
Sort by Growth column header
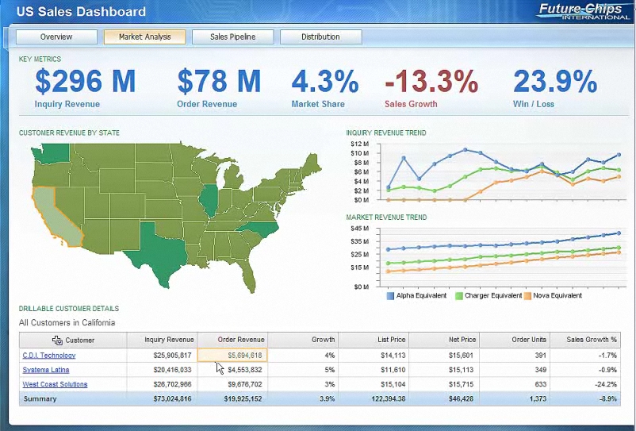point(303,340)
